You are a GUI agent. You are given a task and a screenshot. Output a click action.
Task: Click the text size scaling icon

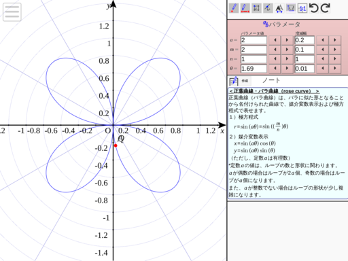click(x=279, y=8)
